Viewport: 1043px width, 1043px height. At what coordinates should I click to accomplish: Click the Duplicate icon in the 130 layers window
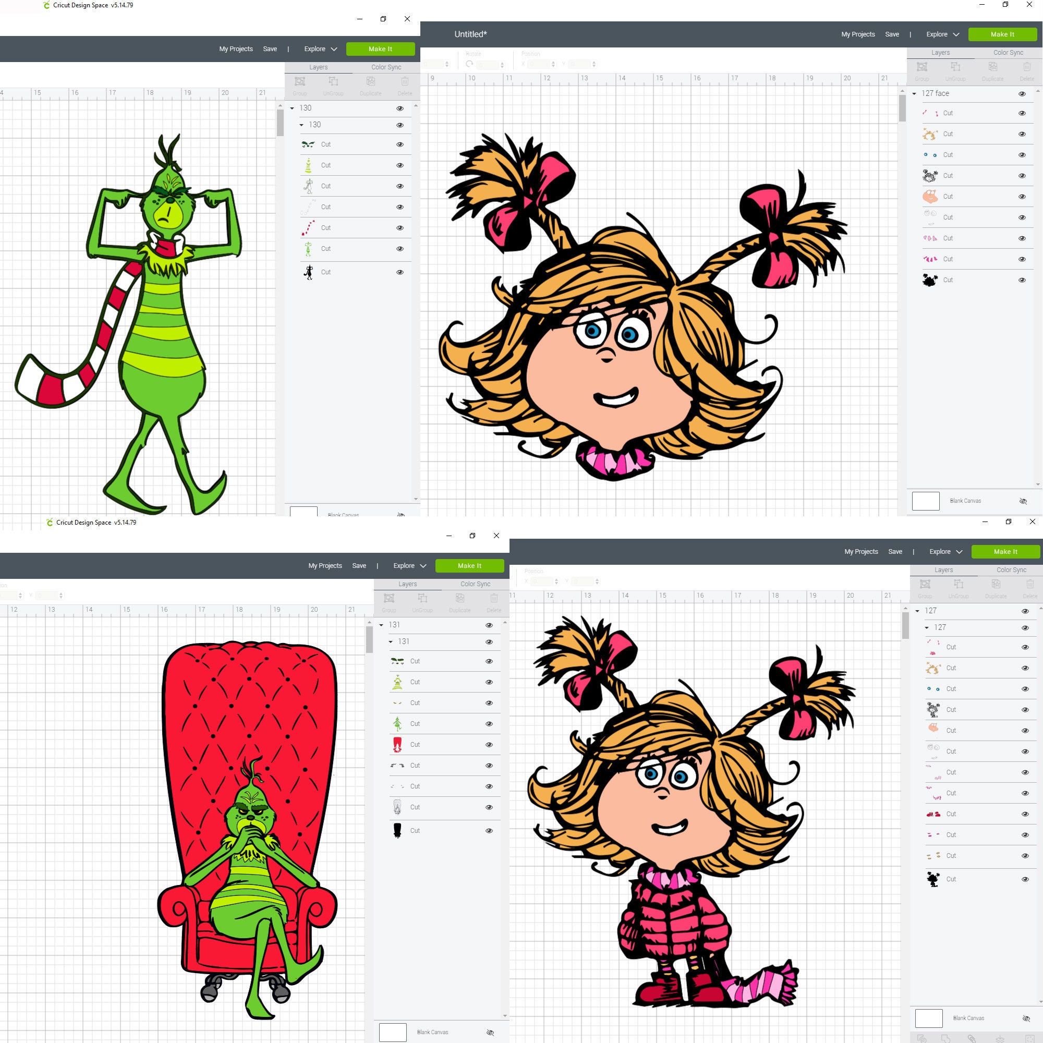(x=370, y=81)
